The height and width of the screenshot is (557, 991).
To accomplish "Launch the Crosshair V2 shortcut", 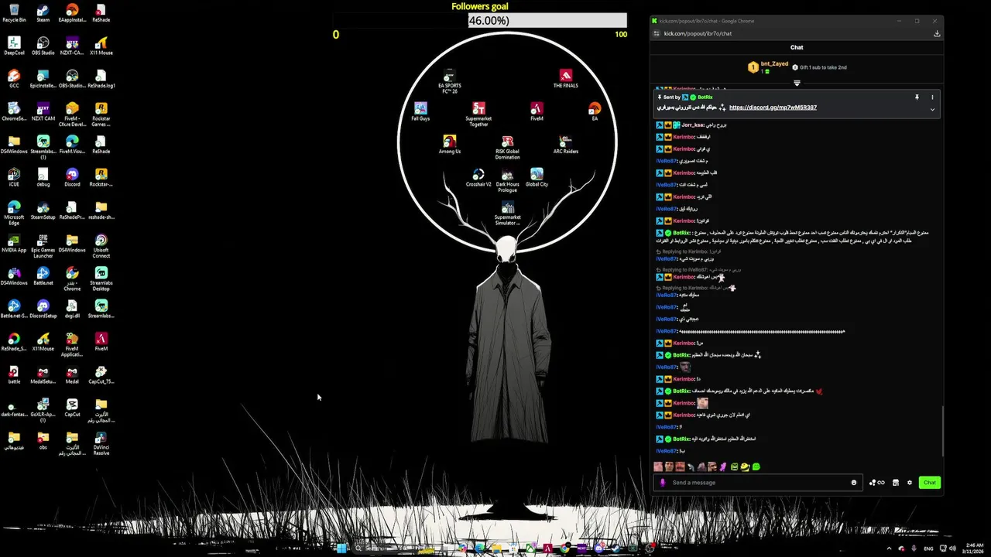I will (478, 178).
